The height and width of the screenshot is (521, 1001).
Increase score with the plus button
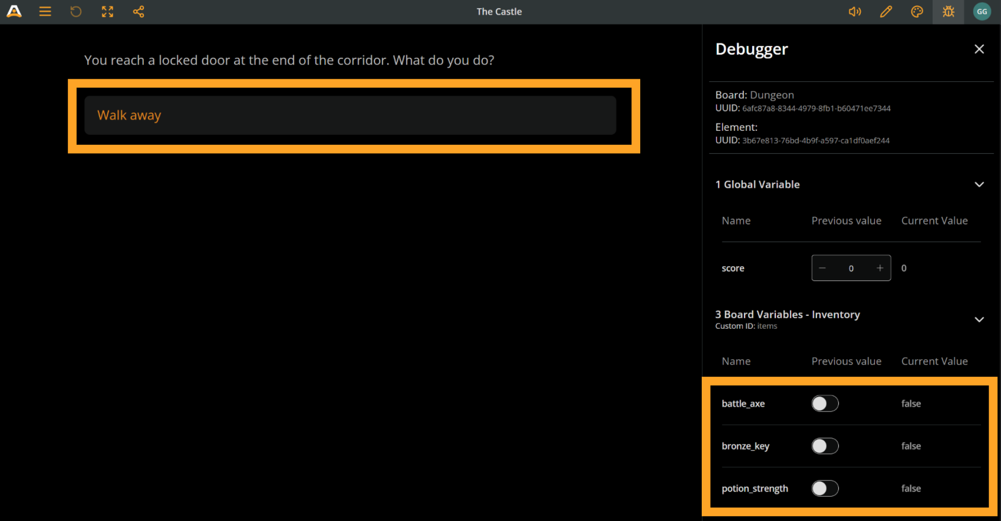[880, 268]
